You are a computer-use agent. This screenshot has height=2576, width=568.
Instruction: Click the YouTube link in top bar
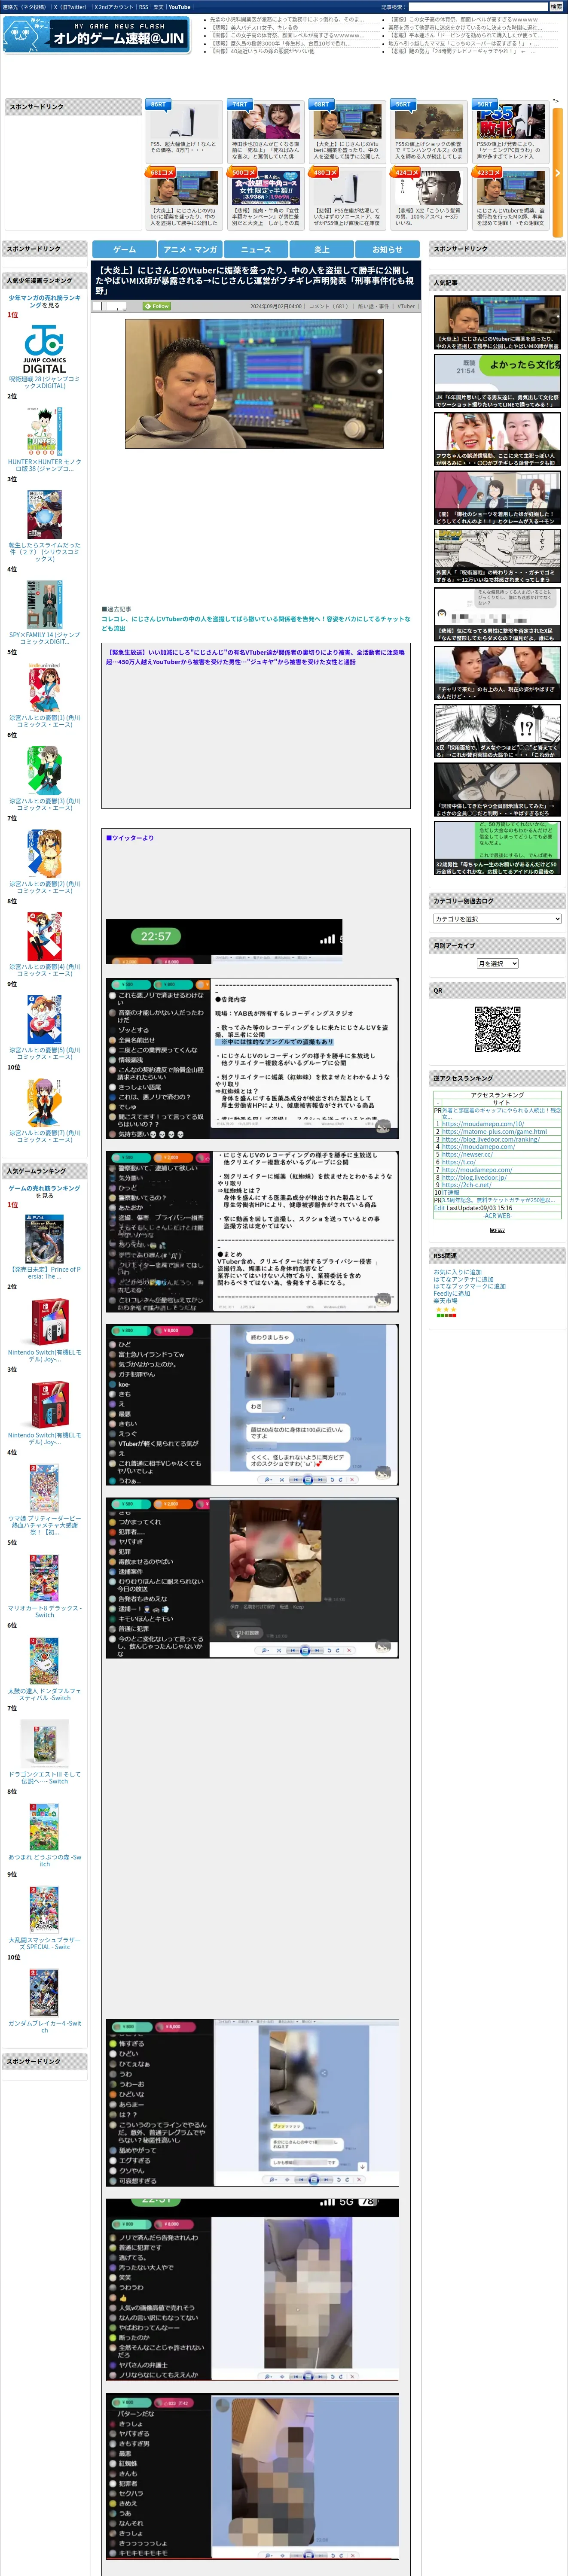coord(179,7)
